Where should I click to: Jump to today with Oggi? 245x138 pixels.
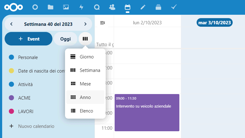(65, 39)
